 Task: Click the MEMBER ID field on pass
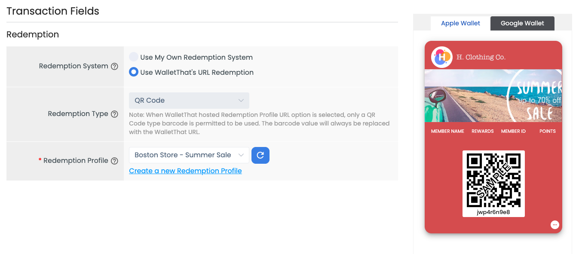(513, 131)
